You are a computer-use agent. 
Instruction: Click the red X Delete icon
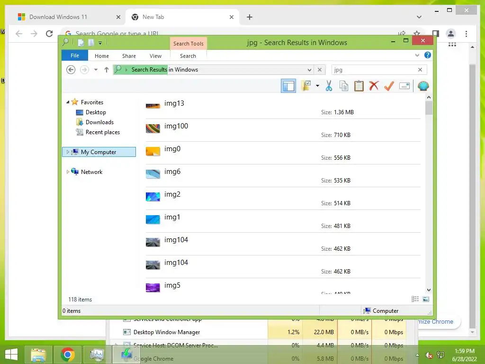point(374,86)
